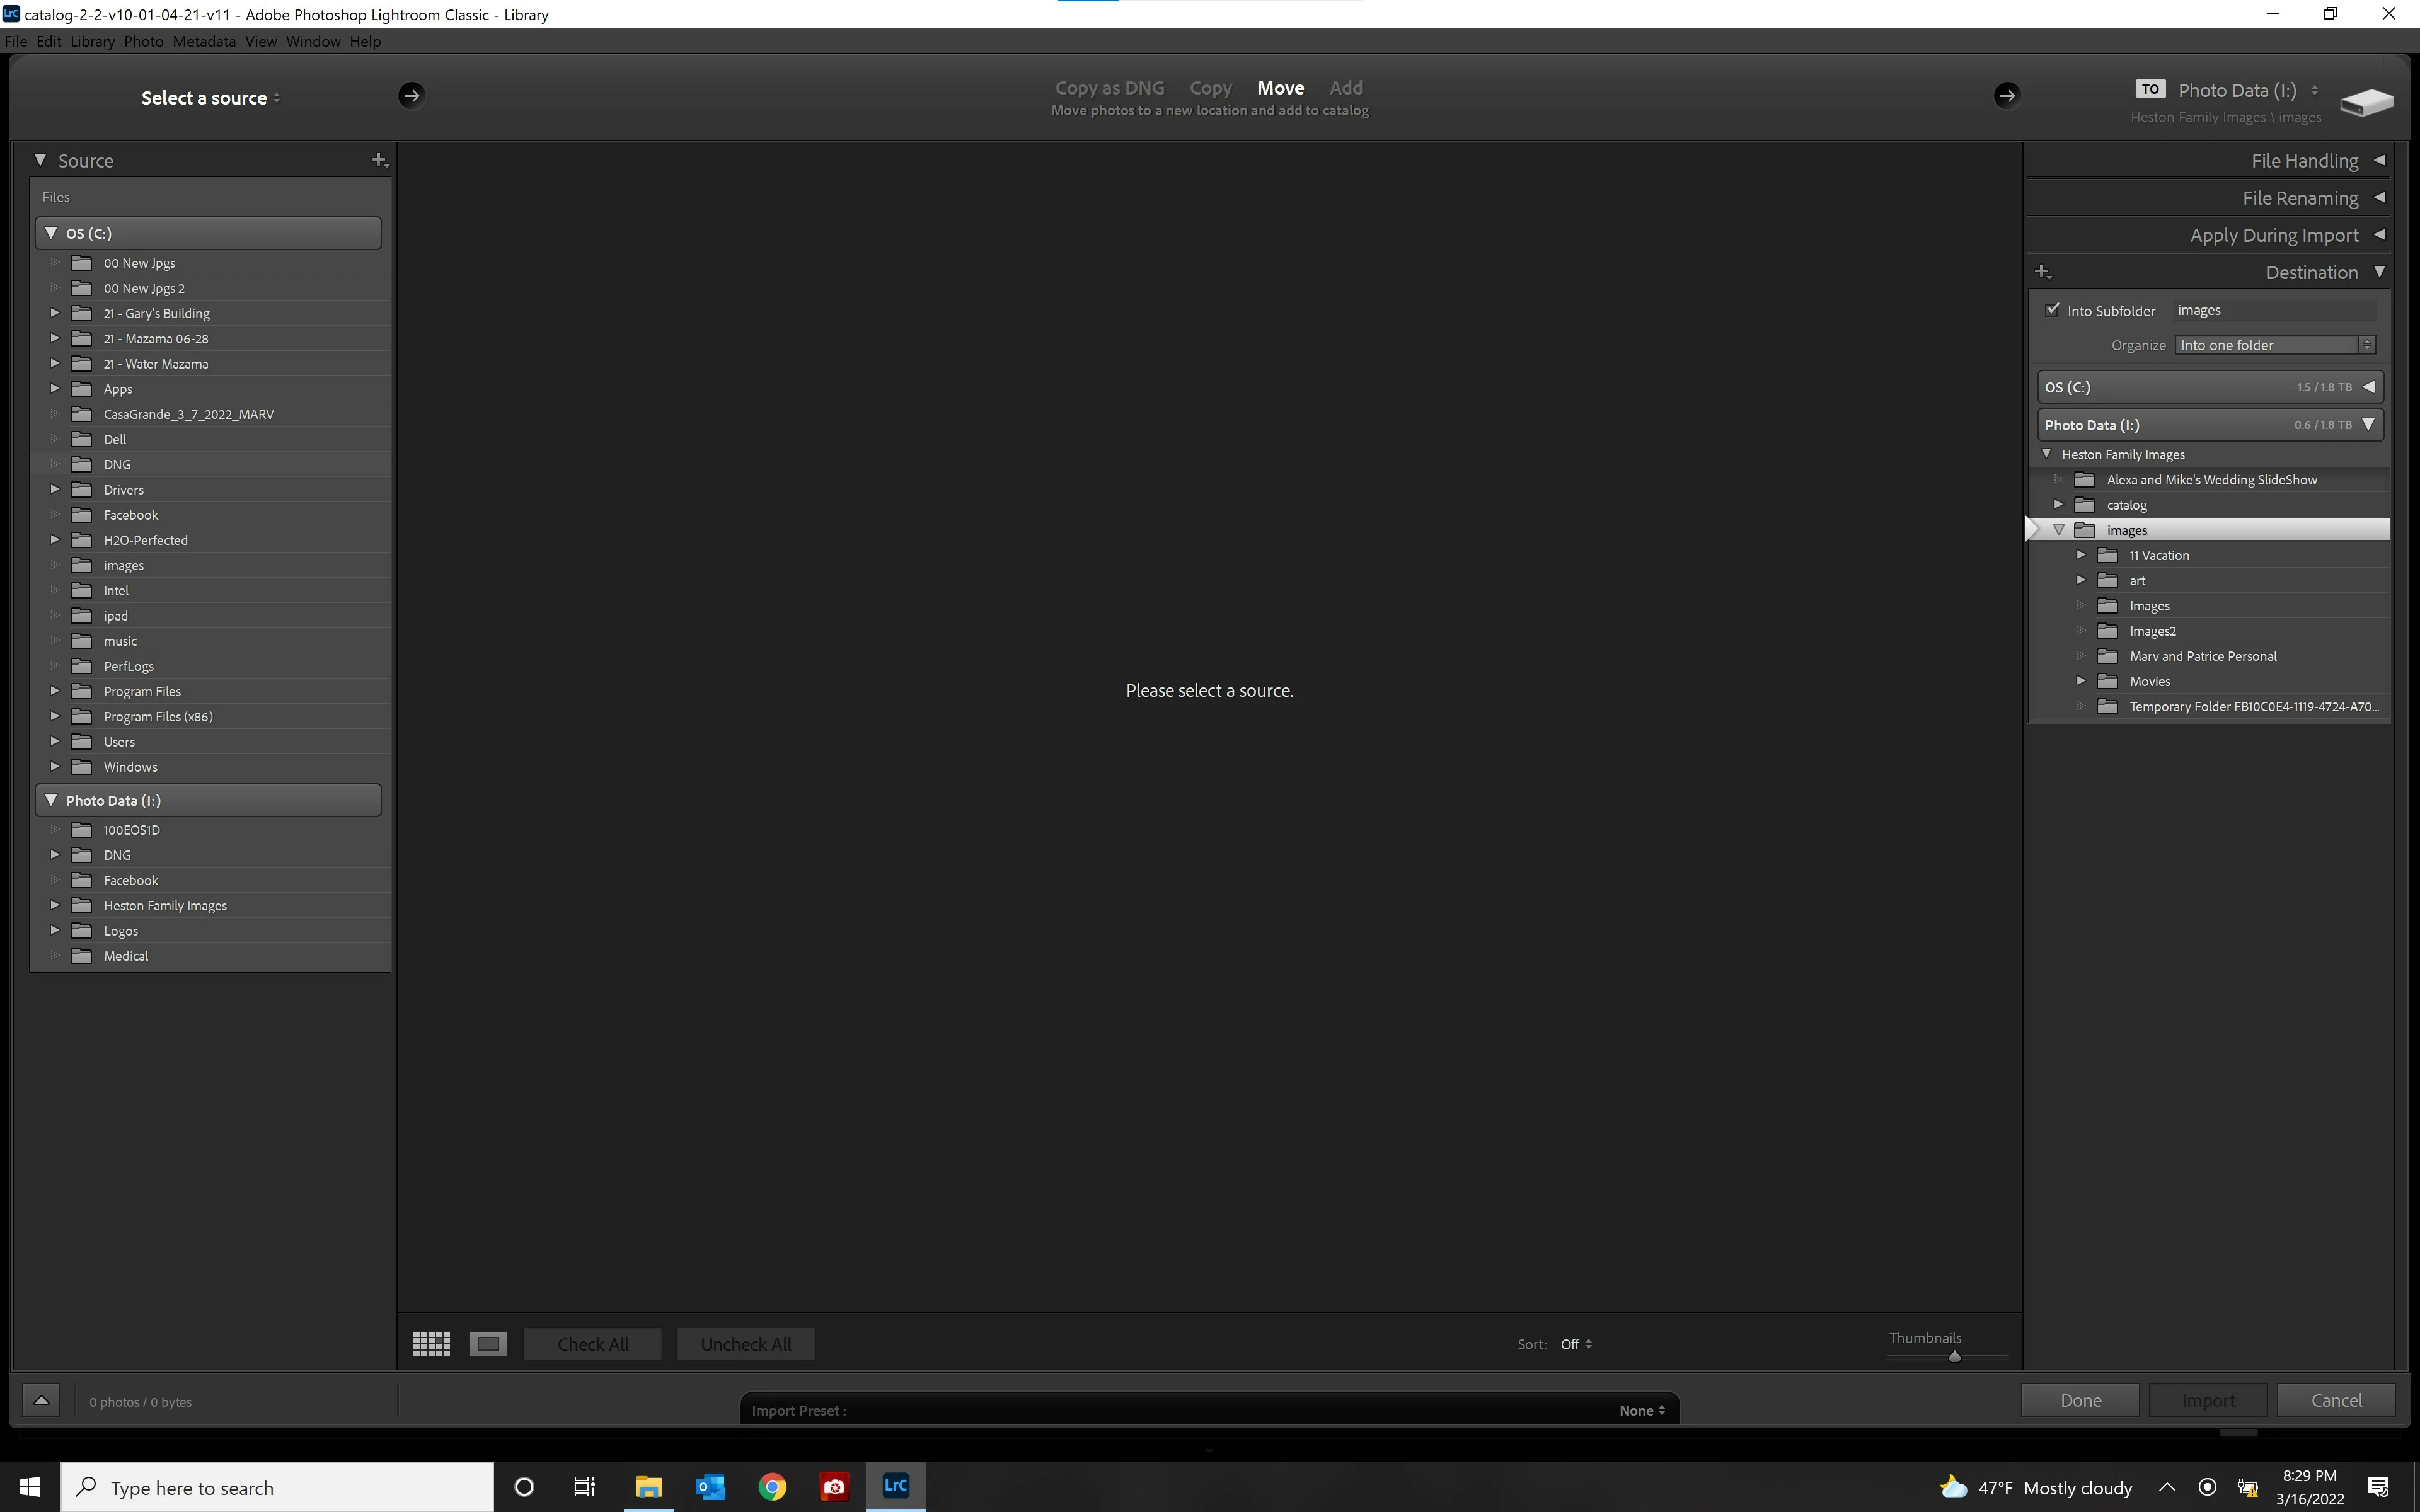
Task: Expand the Heston Family Images source folder
Action: (x=55, y=905)
